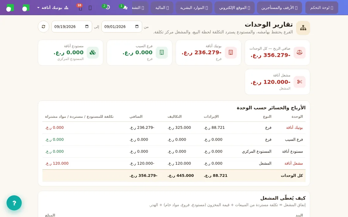Screen dimensions: 348x217
Task: Click the كيف يُغطّى المشغل heading
Action: click(283, 198)
